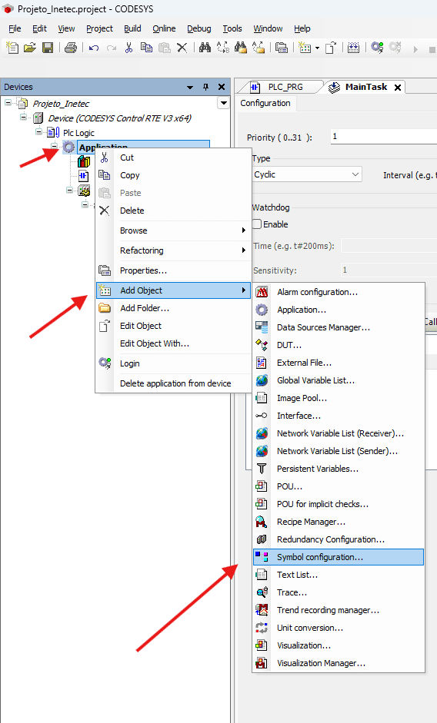Click the Recipe Manager icon

[x=262, y=522]
